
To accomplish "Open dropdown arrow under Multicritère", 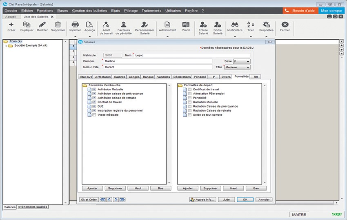I will coord(235,36).
